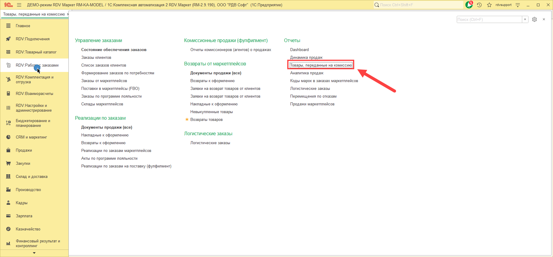Open Финансовый результат и контроллинг chart icon

(8, 244)
